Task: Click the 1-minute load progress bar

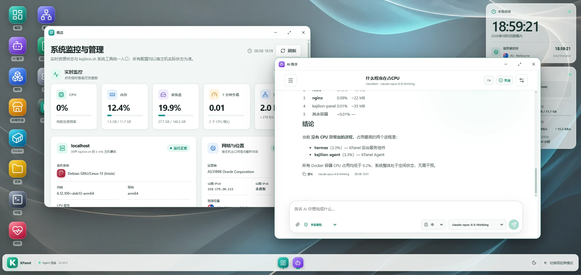Action: pyautogui.click(x=227, y=115)
